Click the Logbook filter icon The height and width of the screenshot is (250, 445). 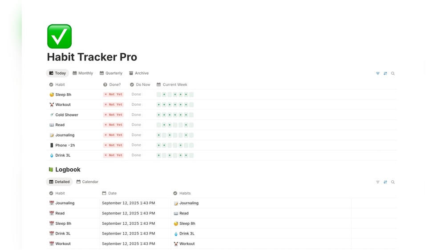click(378, 182)
